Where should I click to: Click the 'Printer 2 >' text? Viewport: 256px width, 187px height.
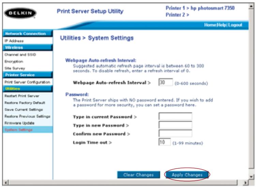[x=177, y=15]
